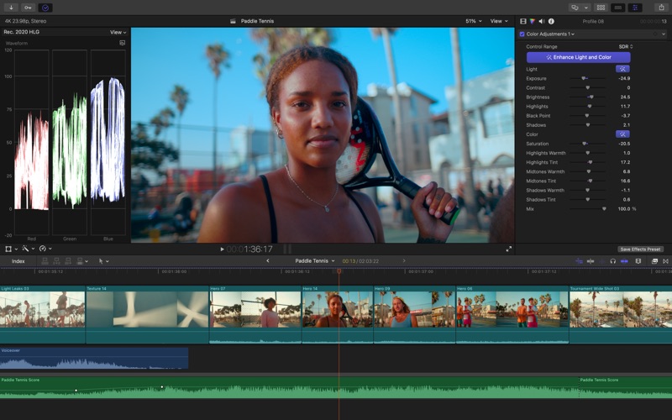Click the Save Effects Preset button
672x420 pixels.
pyautogui.click(x=640, y=249)
